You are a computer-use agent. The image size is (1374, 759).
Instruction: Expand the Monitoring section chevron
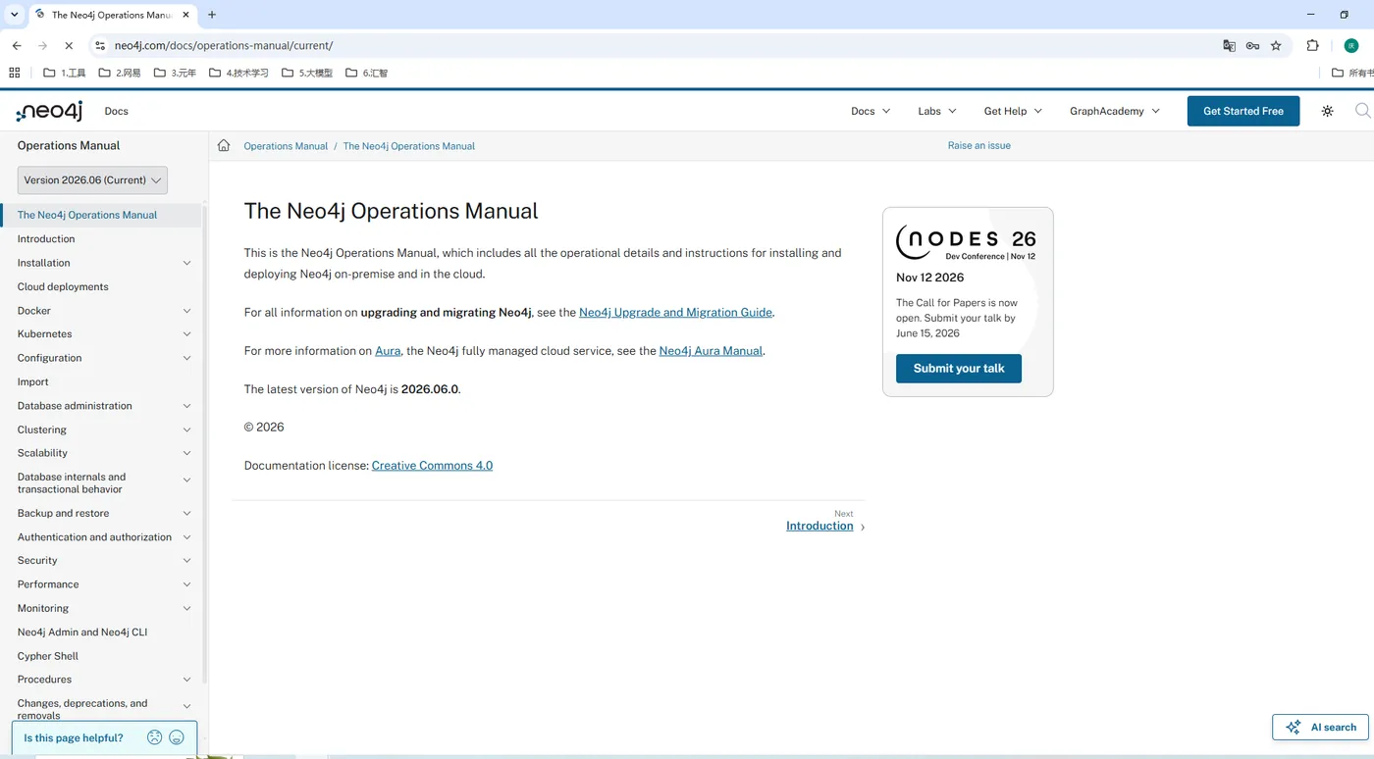pyautogui.click(x=187, y=608)
